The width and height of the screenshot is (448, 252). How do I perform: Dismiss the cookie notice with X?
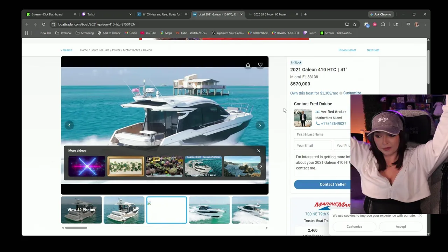(x=420, y=216)
